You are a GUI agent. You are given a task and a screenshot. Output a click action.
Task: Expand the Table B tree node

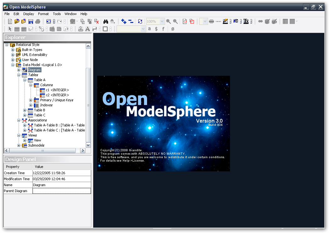click(25, 110)
